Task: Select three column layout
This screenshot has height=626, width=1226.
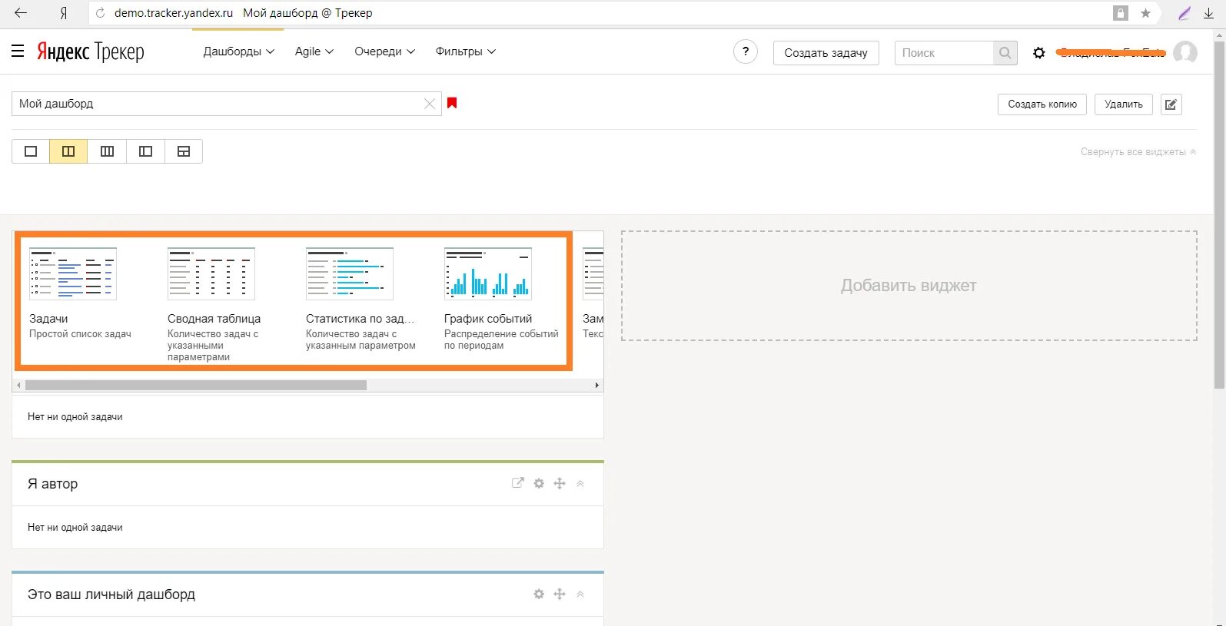Action: tap(107, 151)
